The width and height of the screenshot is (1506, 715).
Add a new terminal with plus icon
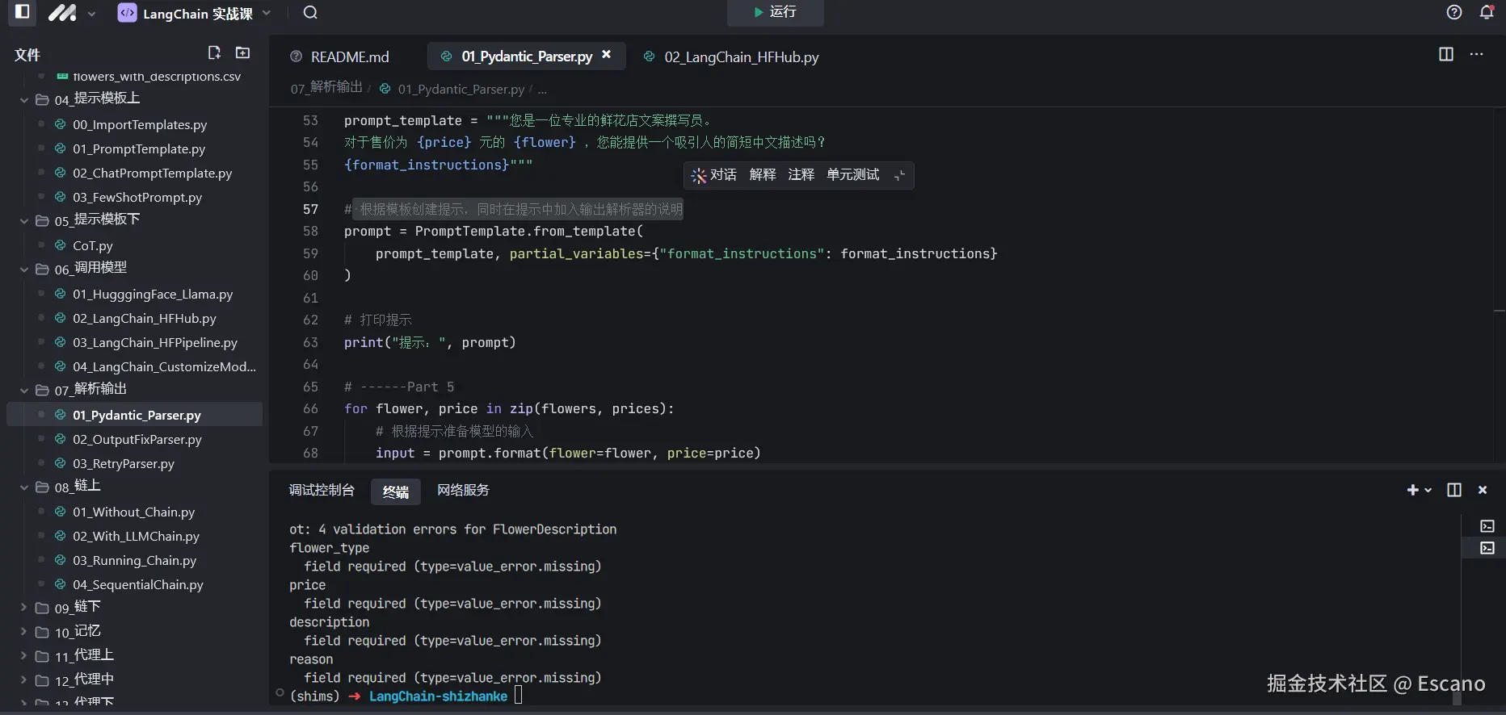(x=1412, y=490)
